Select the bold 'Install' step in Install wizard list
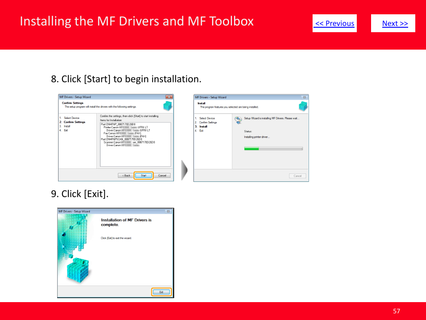Image resolution: width=426 pixels, height=320 pixels. 203,126
